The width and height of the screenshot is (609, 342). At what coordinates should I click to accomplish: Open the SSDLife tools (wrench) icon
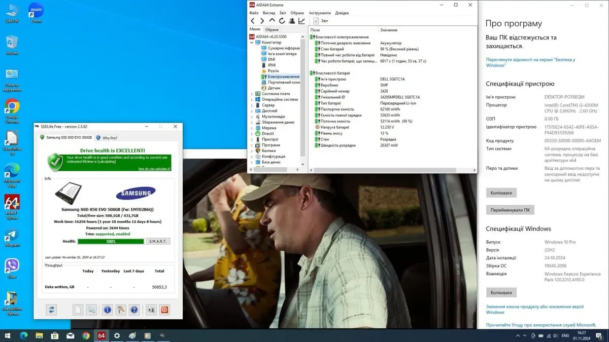pos(121,310)
